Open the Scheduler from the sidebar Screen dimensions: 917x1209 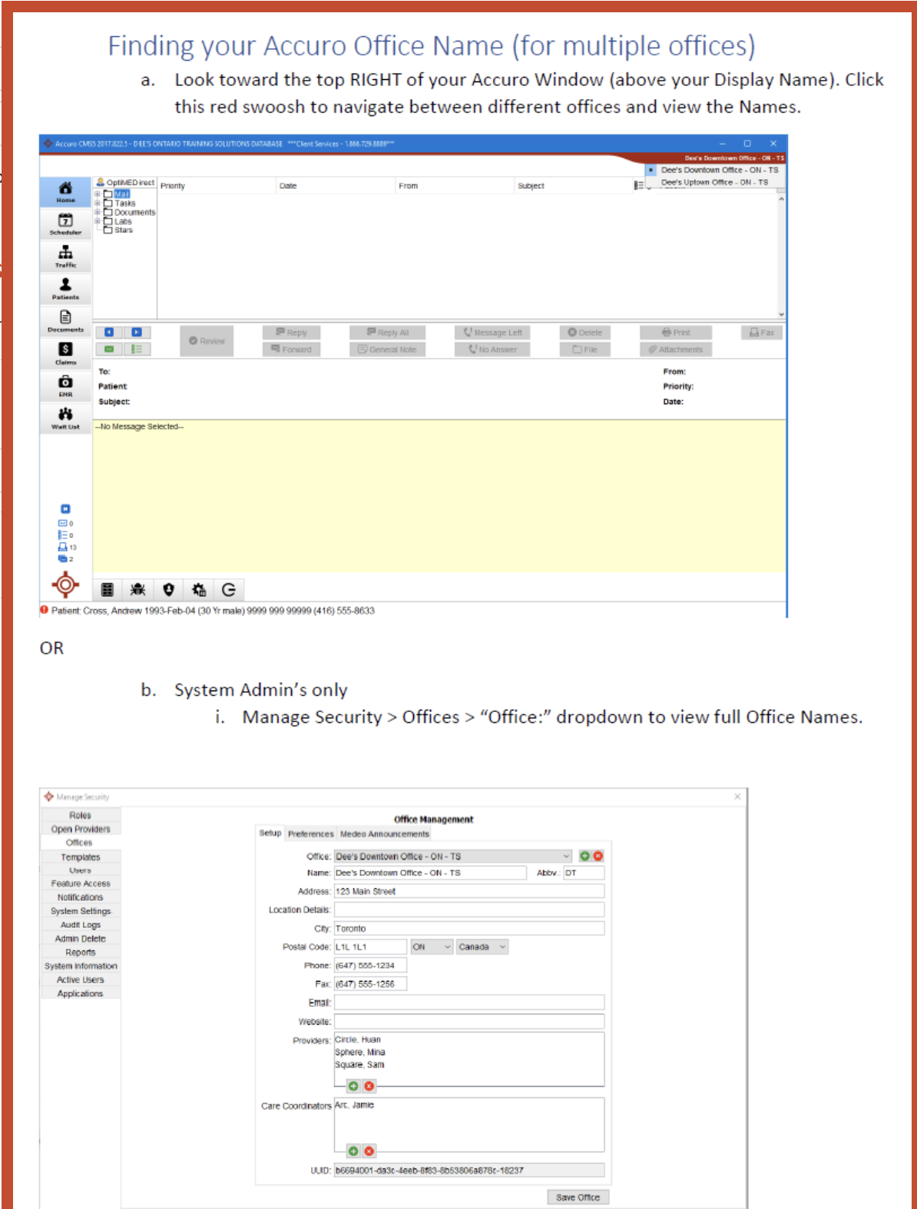66,224
